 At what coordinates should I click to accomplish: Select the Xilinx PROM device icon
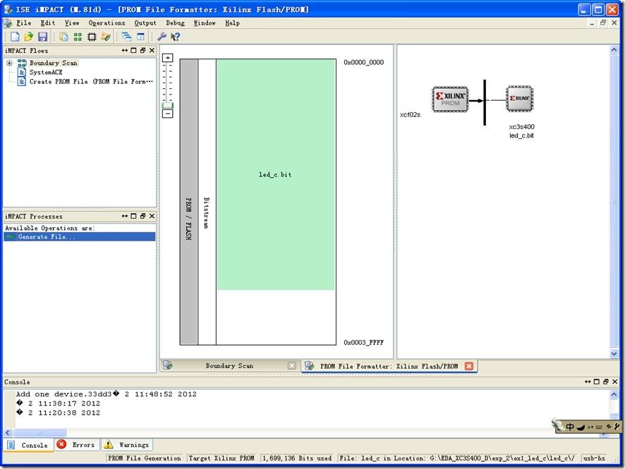[450, 99]
